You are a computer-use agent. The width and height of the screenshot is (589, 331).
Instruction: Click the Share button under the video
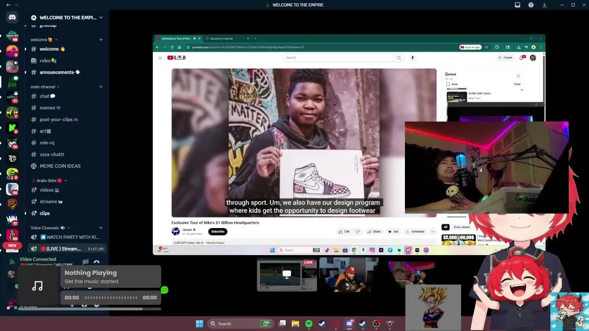click(x=374, y=232)
